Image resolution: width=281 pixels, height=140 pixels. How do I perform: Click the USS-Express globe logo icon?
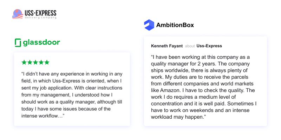tap(17, 14)
